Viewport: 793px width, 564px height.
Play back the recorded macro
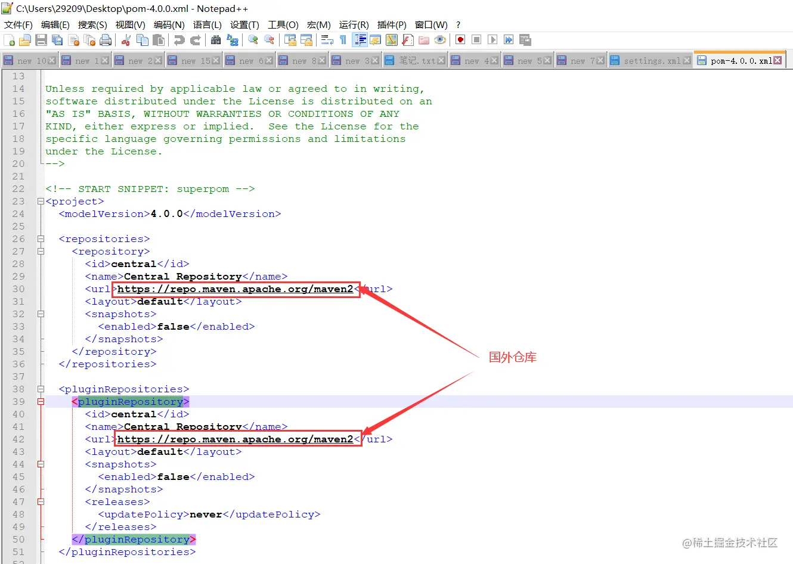492,40
